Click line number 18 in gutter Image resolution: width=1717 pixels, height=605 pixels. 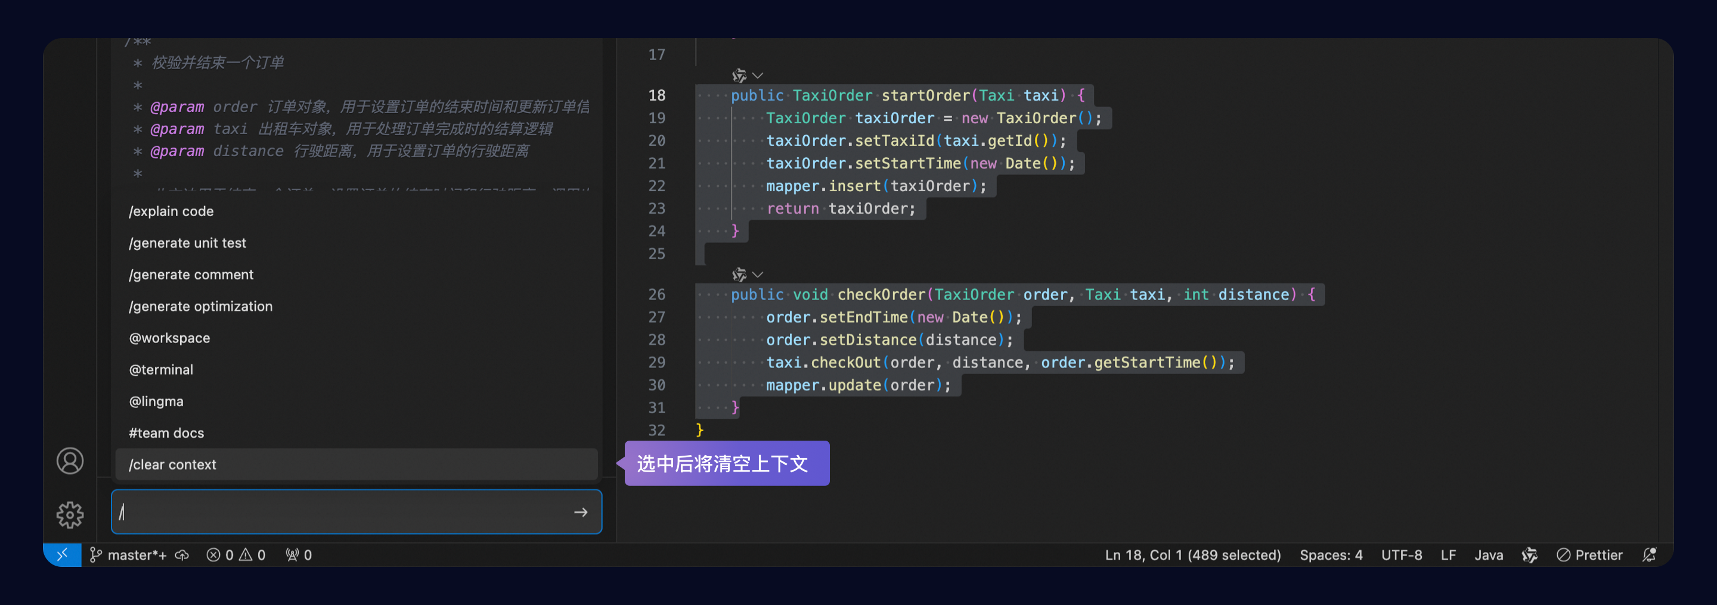656,95
